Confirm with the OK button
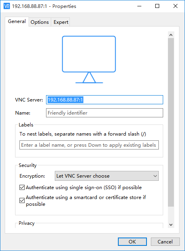Screen dimensions: 185x251 (132, 241)
